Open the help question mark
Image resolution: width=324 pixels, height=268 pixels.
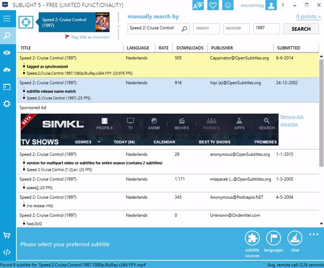tap(283, 5)
